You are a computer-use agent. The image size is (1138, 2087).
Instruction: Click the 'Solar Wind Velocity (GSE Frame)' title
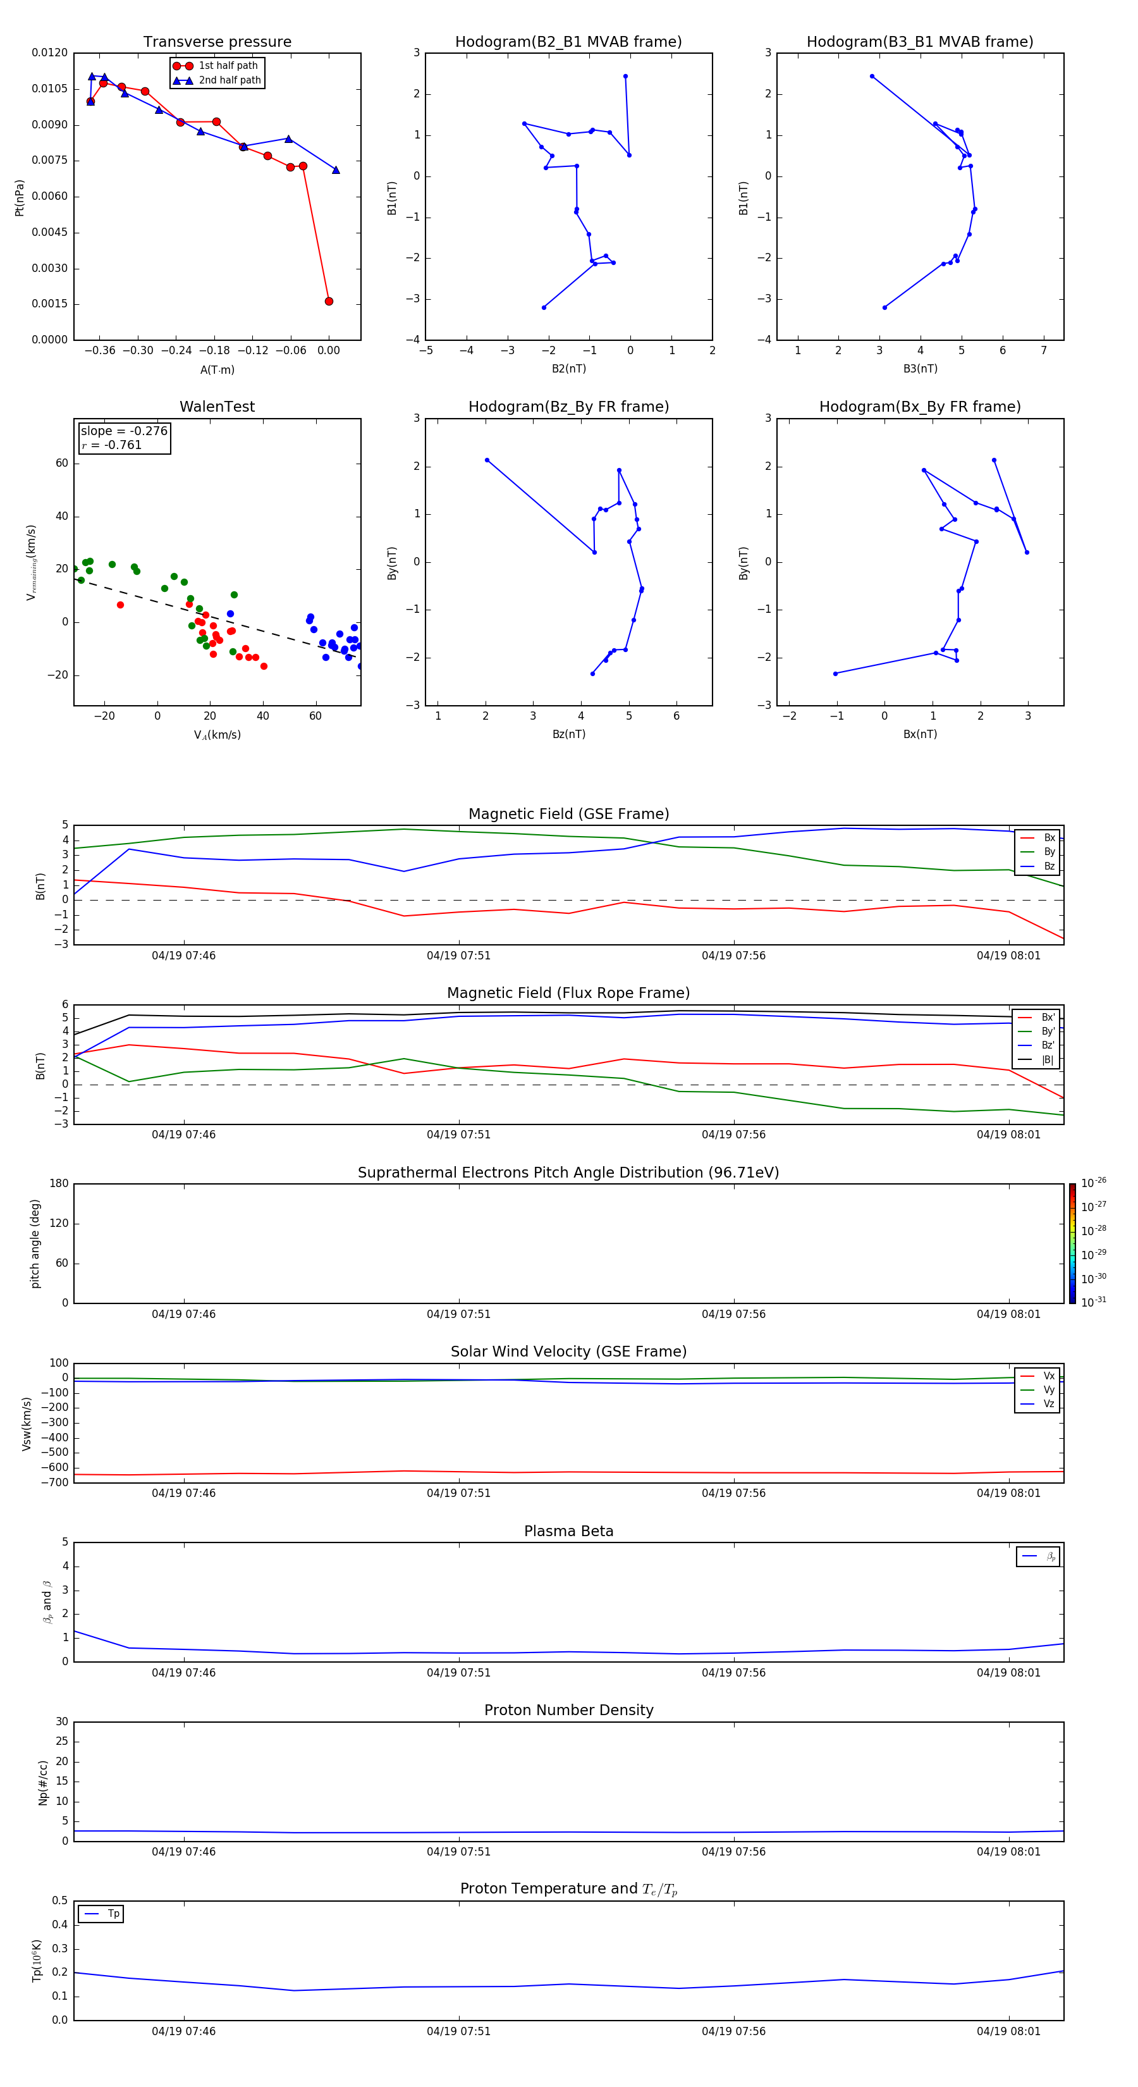point(568,1351)
